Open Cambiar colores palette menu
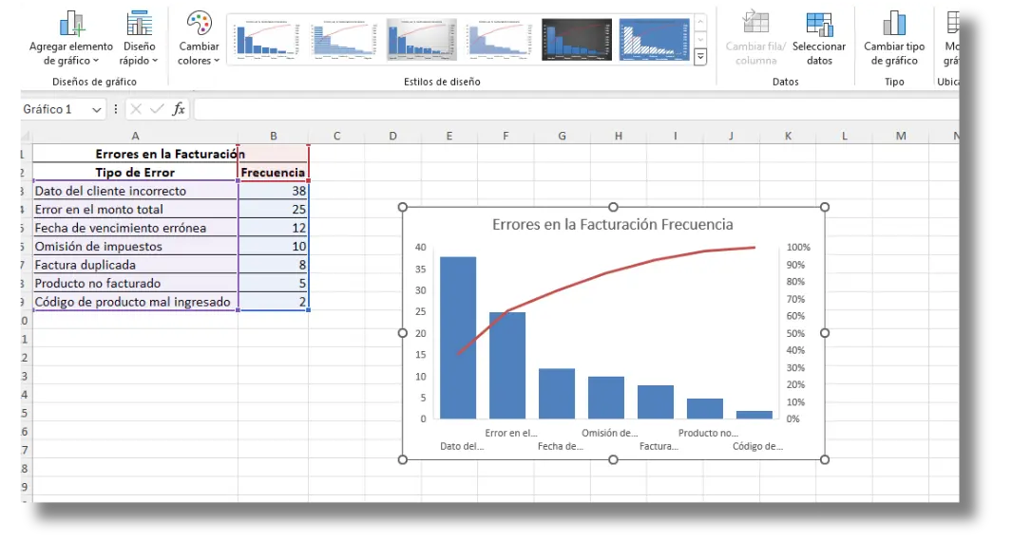This screenshot has height=539, width=1012. point(199,39)
